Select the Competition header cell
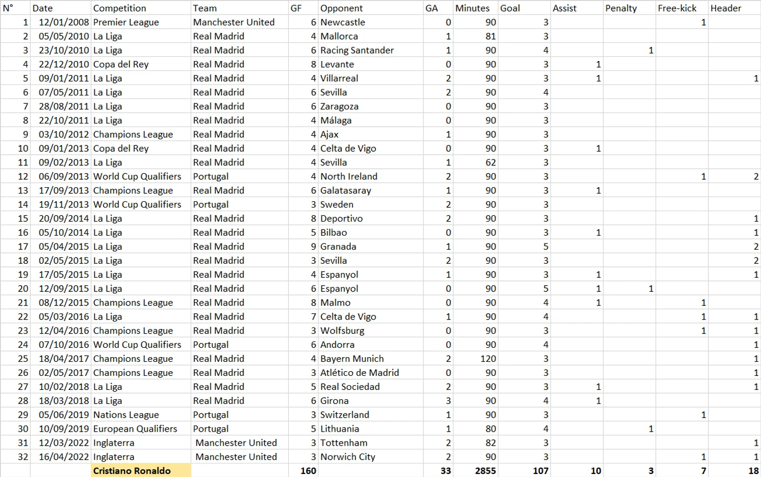Image resolution: width=761 pixels, height=477 pixels. tap(141, 8)
